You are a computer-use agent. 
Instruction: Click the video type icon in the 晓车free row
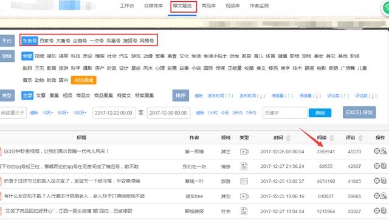pyautogui.click(x=244, y=196)
